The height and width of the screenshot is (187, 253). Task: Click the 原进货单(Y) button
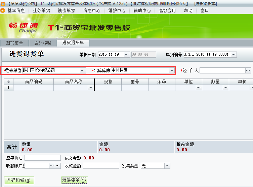point(75,180)
